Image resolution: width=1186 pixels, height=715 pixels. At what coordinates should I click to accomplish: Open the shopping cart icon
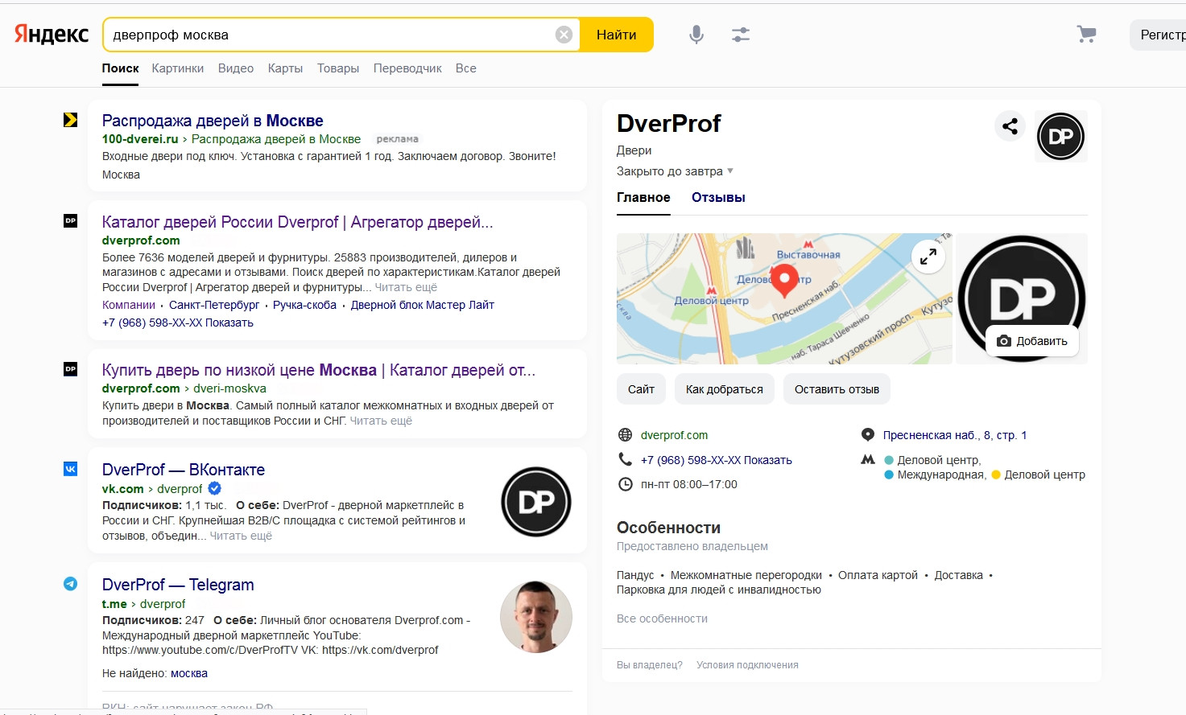click(1086, 34)
